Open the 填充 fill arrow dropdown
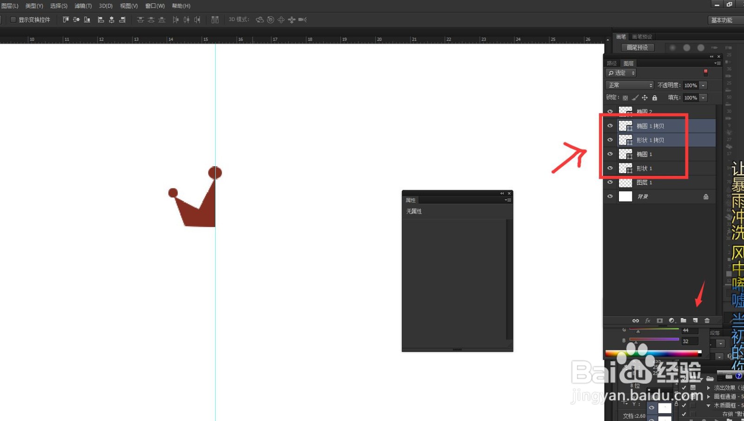 [x=703, y=98]
